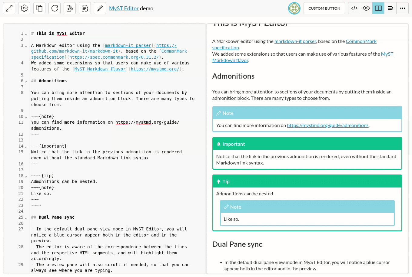412x277 pixels.
Task: Click the 'demo' title text
Action: tap(147, 8)
